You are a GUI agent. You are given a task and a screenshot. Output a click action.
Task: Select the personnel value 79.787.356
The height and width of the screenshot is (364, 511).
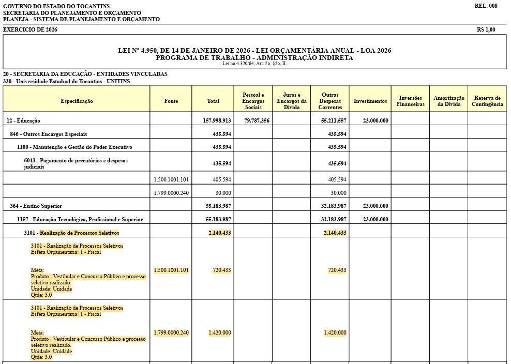(x=257, y=120)
